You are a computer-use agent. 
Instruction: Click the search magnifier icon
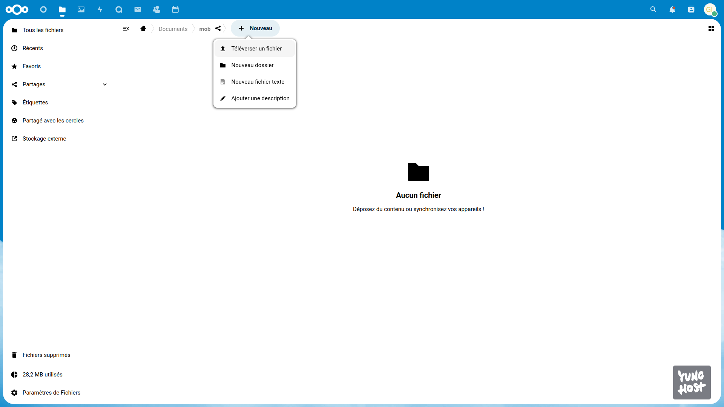point(653,9)
